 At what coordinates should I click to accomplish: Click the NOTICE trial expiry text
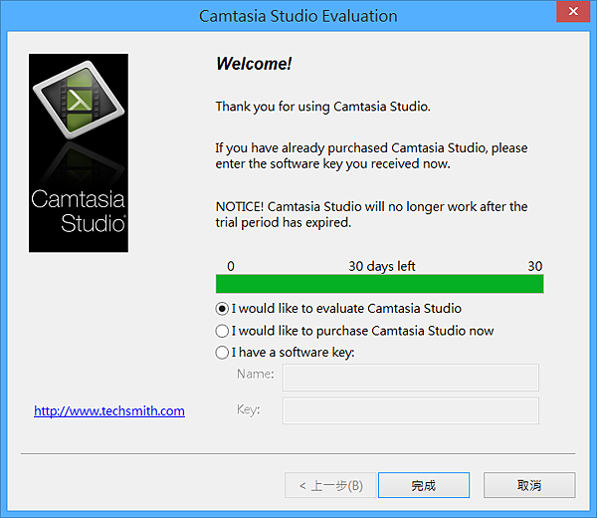(x=371, y=214)
